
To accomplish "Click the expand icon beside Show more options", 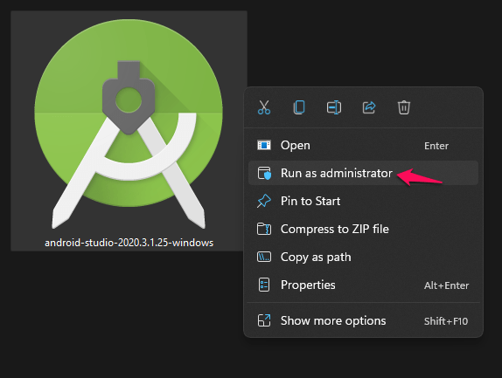I will [x=264, y=320].
